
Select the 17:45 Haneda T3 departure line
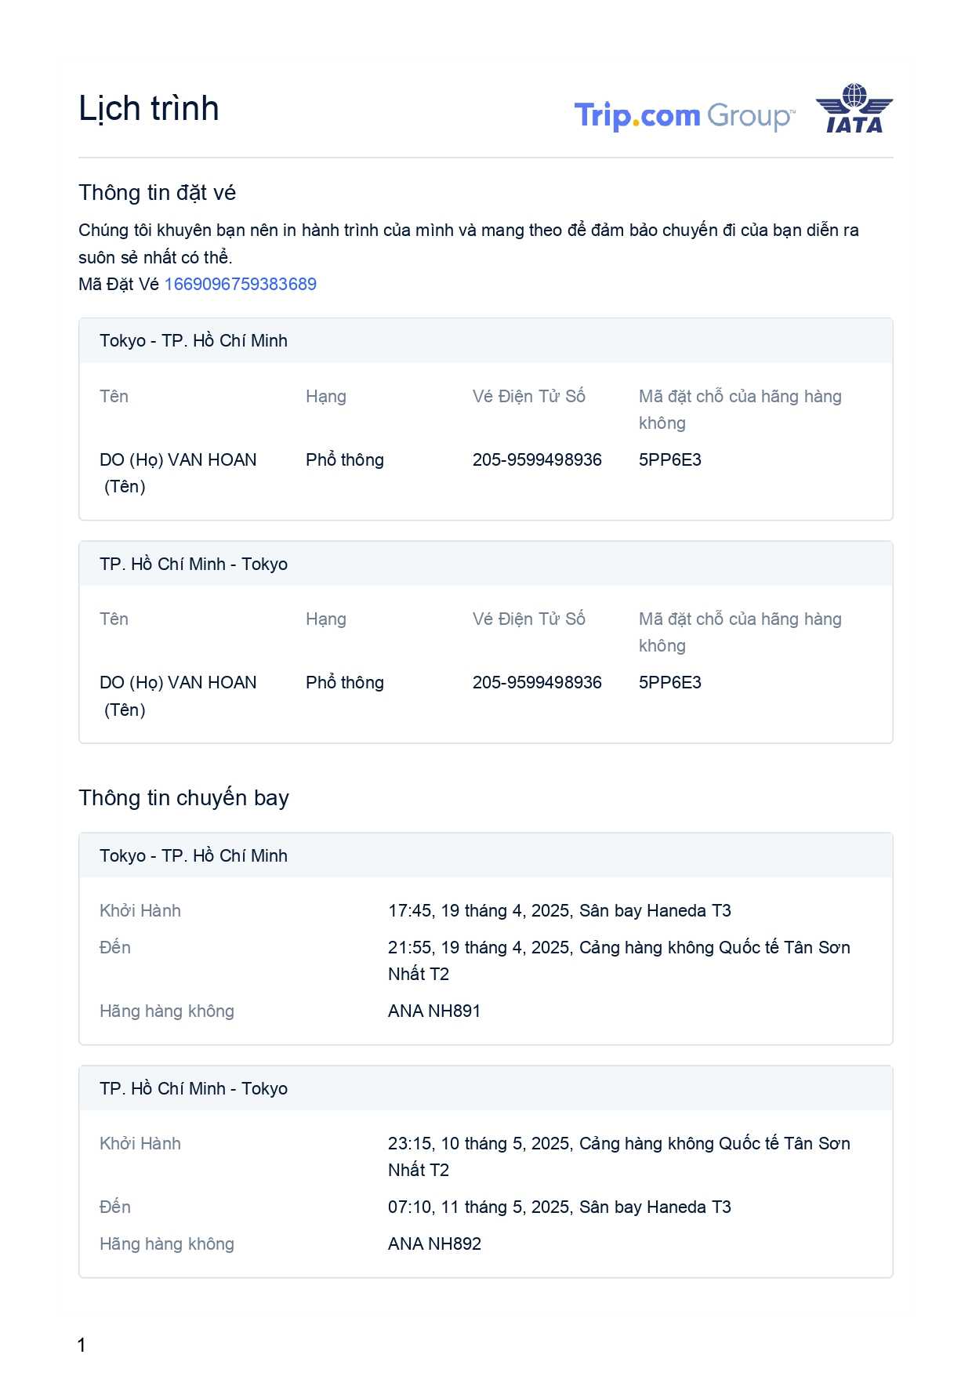[x=559, y=910]
